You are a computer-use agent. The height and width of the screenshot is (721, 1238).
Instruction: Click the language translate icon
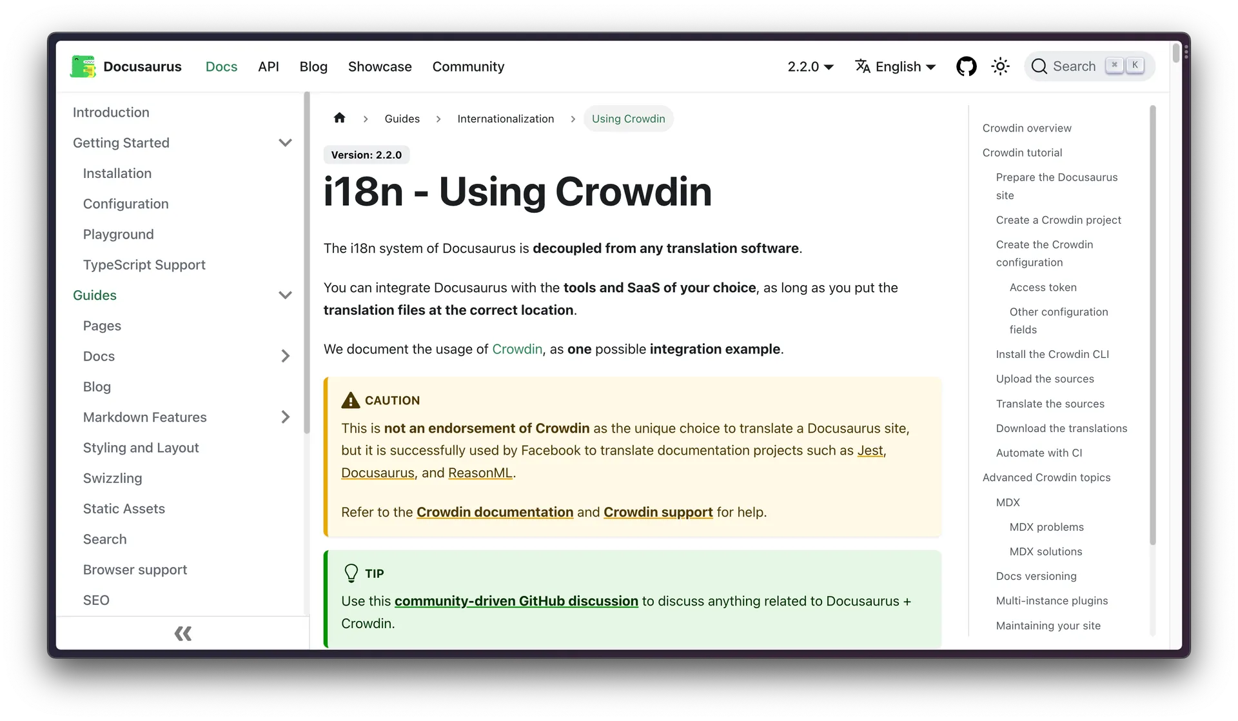[x=863, y=66]
